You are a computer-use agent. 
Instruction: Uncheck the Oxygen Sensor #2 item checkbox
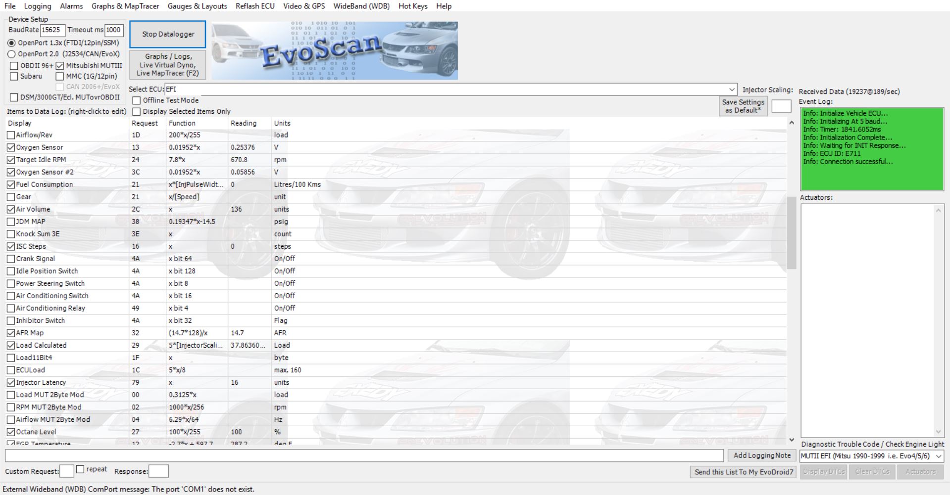(x=11, y=172)
